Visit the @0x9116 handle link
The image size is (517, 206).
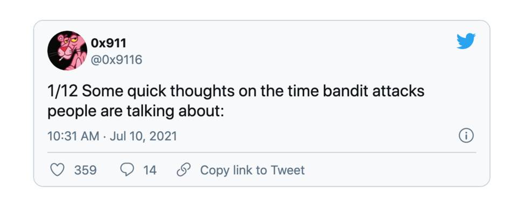tap(116, 60)
